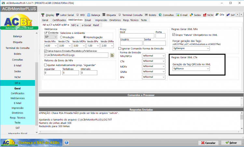Screen dimensions: 244x147
Task: Click the Proxy Porta input field
Action: pos(160,36)
